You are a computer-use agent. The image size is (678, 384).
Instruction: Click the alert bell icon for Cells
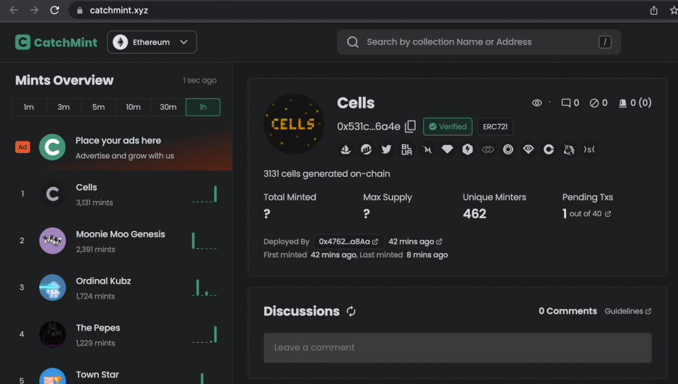[x=622, y=103]
